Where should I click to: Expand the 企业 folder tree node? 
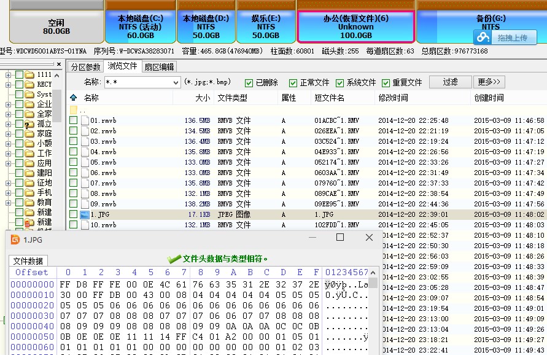pos(9,104)
